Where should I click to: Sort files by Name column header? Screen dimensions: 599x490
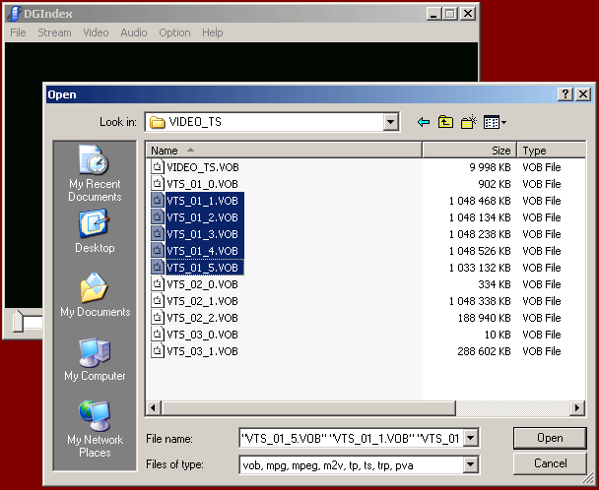pyautogui.click(x=284, y=151)
